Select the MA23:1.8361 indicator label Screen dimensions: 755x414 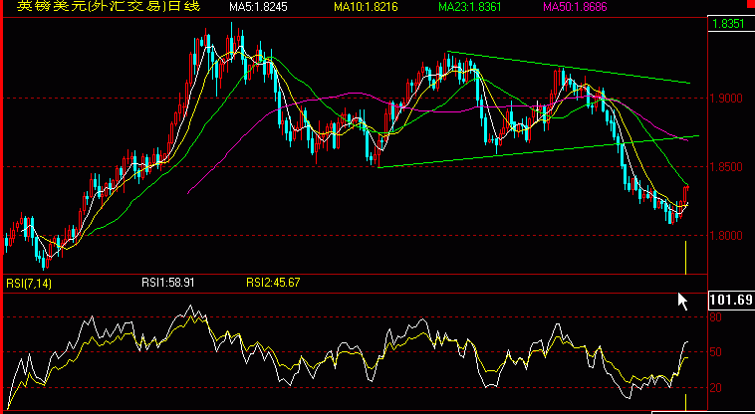coord(470,7)
